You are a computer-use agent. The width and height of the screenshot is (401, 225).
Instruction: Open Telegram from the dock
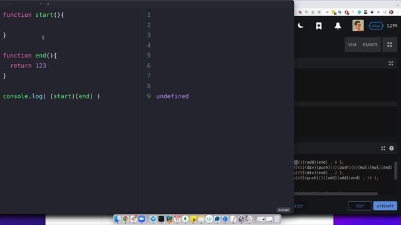[x=153, y=219]
